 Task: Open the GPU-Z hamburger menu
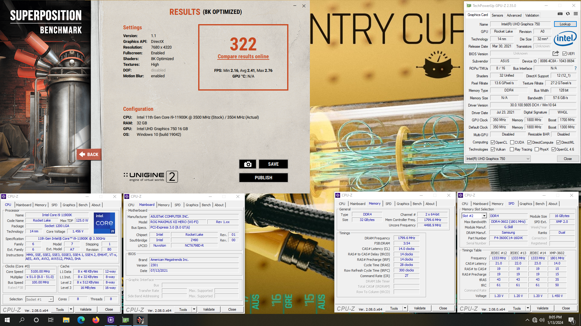(x=576, y=14)
